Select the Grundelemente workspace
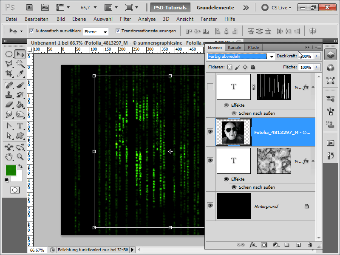This screenshot has height=255, width=340. [215, 8]
